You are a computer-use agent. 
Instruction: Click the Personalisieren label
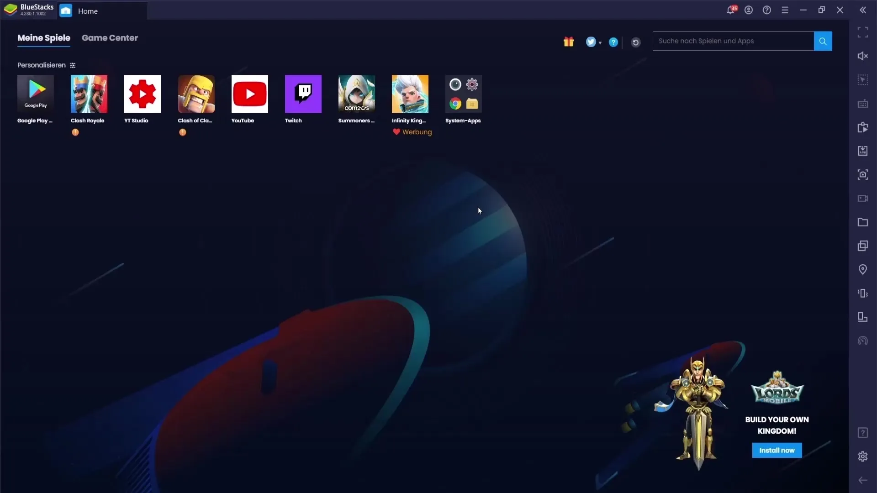(41, 65)
